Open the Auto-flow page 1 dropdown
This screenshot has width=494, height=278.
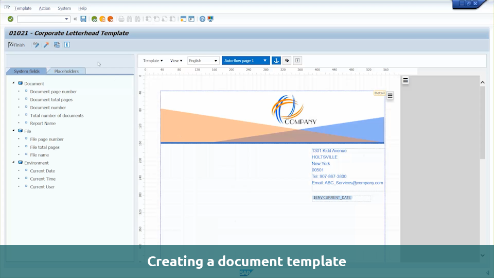245,61
